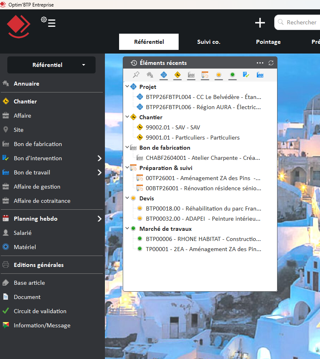Refresh the Éléments récents panel
The image size is (320, 359).
tap(271, 63)
